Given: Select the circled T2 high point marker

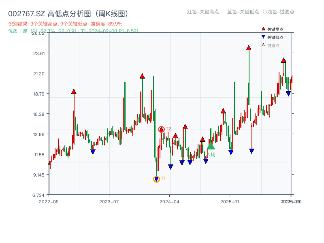Looking at the screenshot, I should click(161, 128).
